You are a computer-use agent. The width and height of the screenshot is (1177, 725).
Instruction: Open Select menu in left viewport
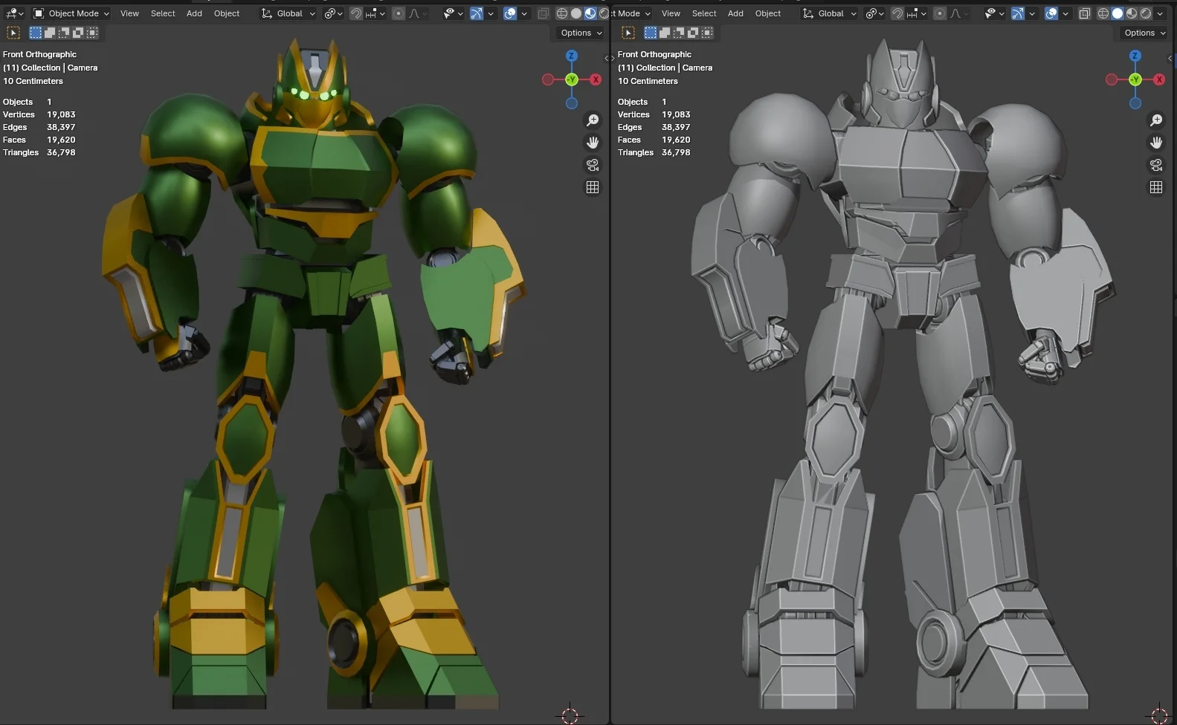pyautogui.click(x=163, y=13)
